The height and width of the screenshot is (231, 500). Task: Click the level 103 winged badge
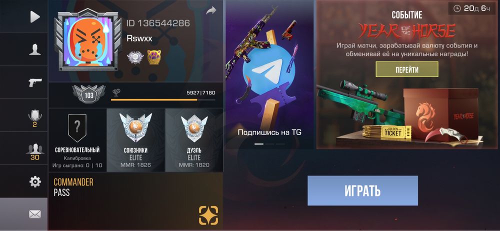click(88, 94)
